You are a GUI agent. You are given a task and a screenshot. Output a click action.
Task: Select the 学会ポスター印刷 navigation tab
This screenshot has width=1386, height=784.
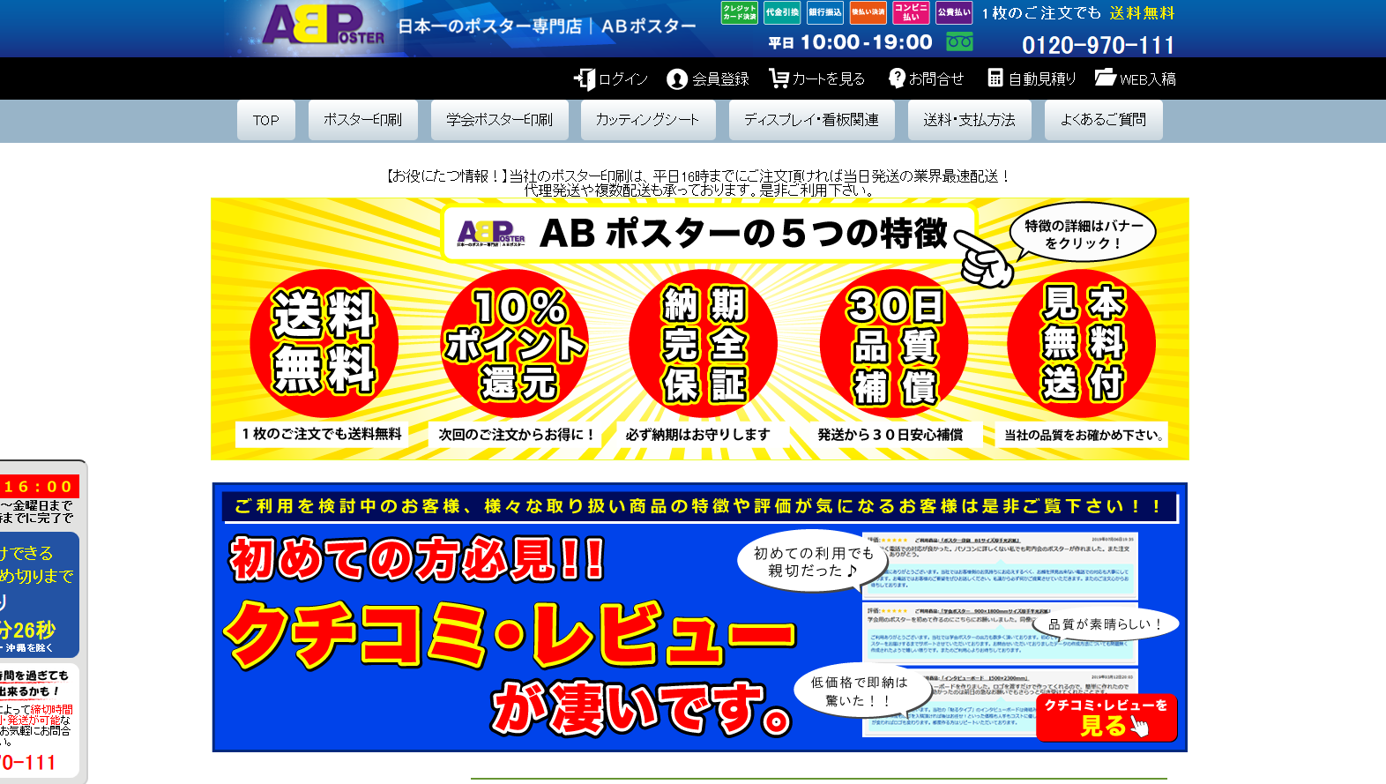499,120
